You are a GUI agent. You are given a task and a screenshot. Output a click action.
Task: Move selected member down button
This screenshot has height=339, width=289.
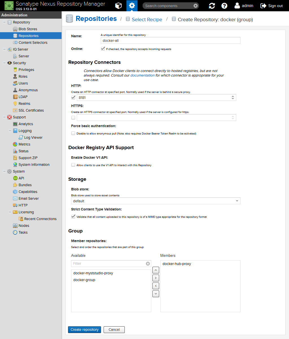click(156, 294)
